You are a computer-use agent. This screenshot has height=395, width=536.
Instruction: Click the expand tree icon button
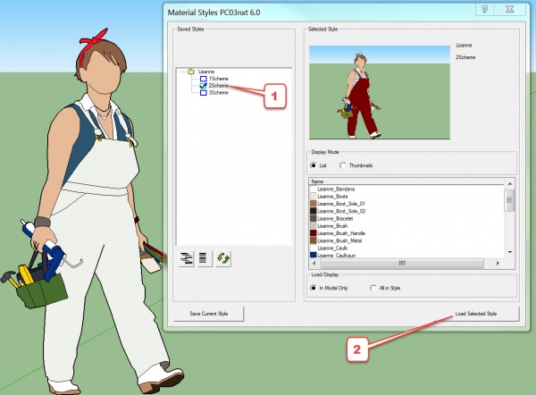point(188,257)
